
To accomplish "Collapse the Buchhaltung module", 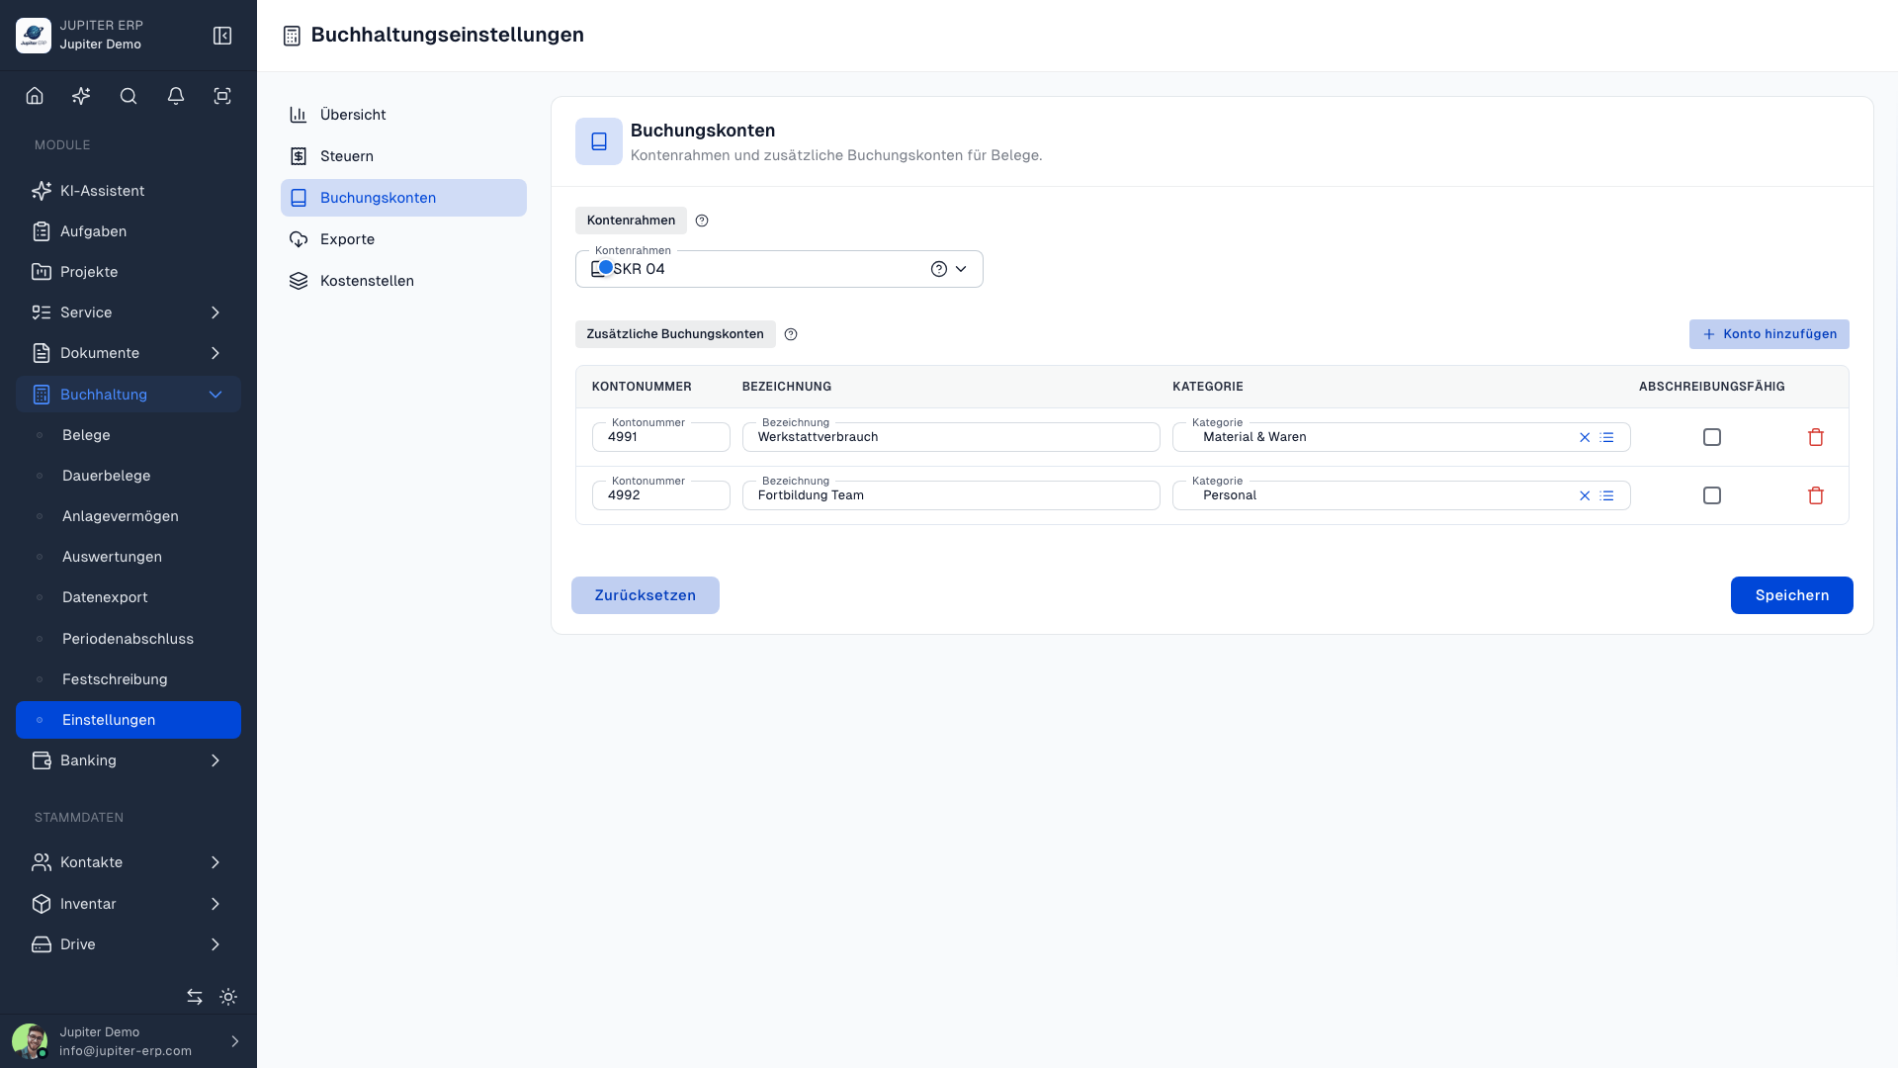I will [129, 395].
